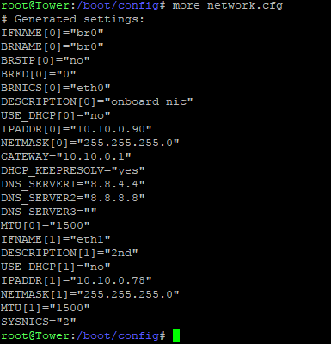Click the IPADDR[0] 10.10.0.90 value
The width and height of the screenshot is (331, 344).
click(111, 129)
